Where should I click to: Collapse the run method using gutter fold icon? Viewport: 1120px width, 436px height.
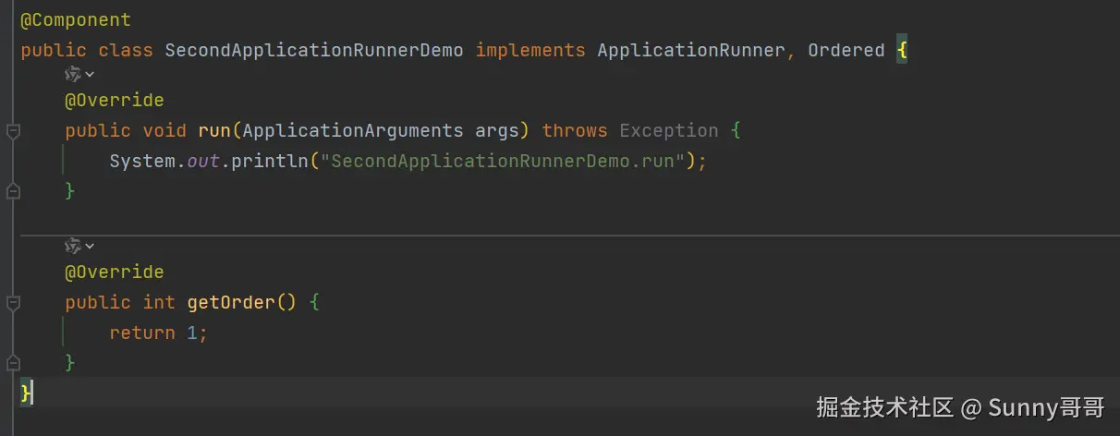pyautogui.click(x=13, y=131)
